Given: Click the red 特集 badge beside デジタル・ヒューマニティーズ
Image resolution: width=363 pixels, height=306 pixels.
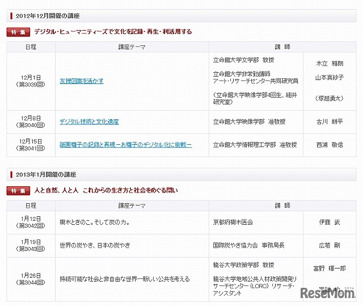Looking at the screenshot, I should (18, 32).
